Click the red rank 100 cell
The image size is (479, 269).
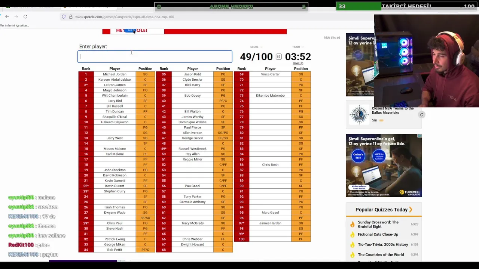pyautogui.click(x=241, y=239)
